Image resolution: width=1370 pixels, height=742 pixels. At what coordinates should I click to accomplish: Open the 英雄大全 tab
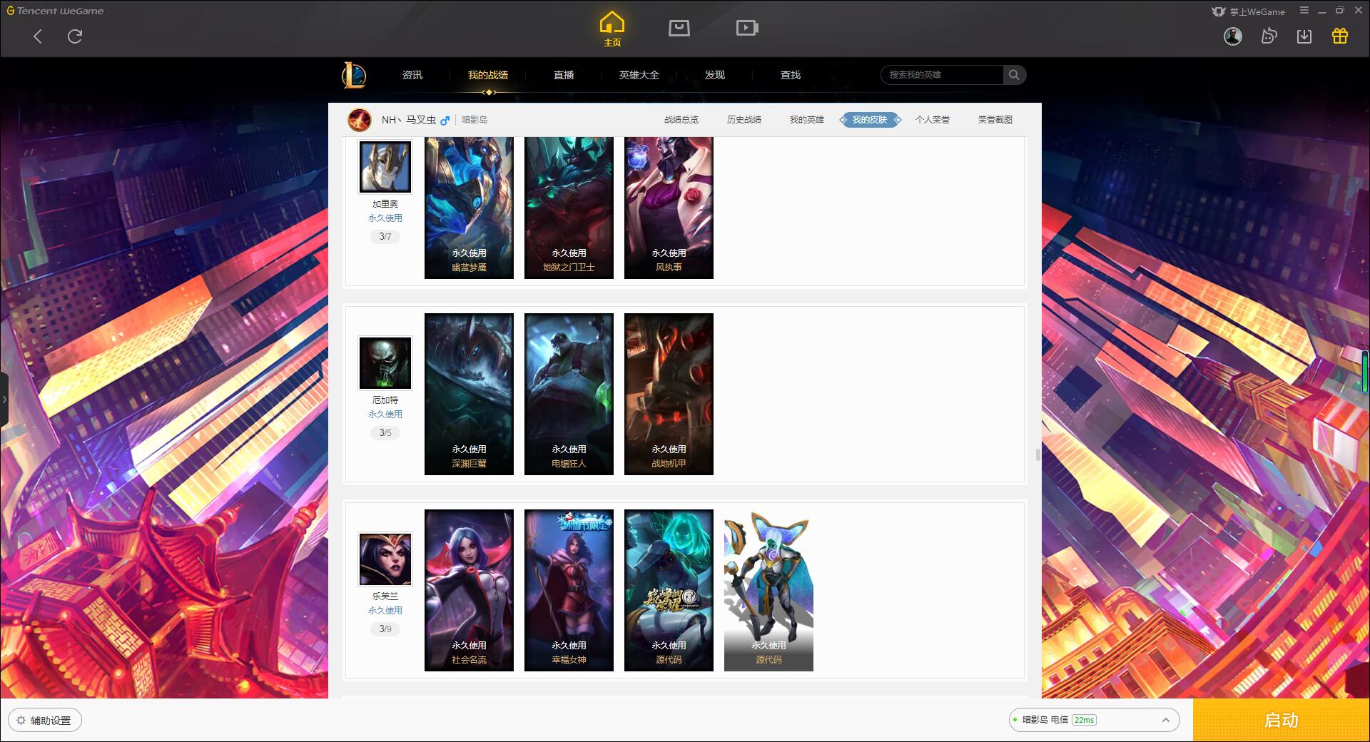click(639, 75)
